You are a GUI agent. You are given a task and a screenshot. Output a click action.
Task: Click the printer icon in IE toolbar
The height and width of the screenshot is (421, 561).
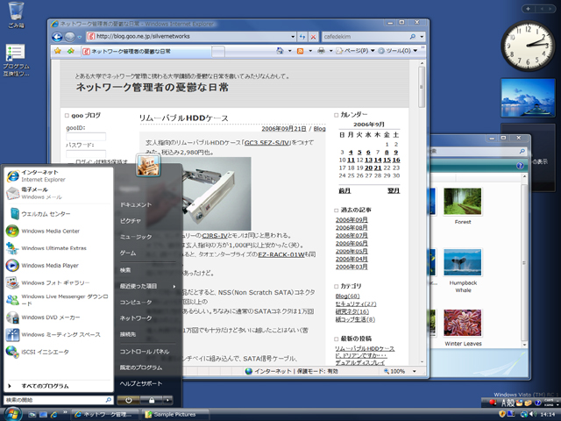point(322,51)
